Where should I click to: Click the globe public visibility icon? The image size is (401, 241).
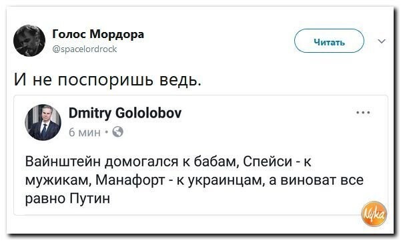117,132
